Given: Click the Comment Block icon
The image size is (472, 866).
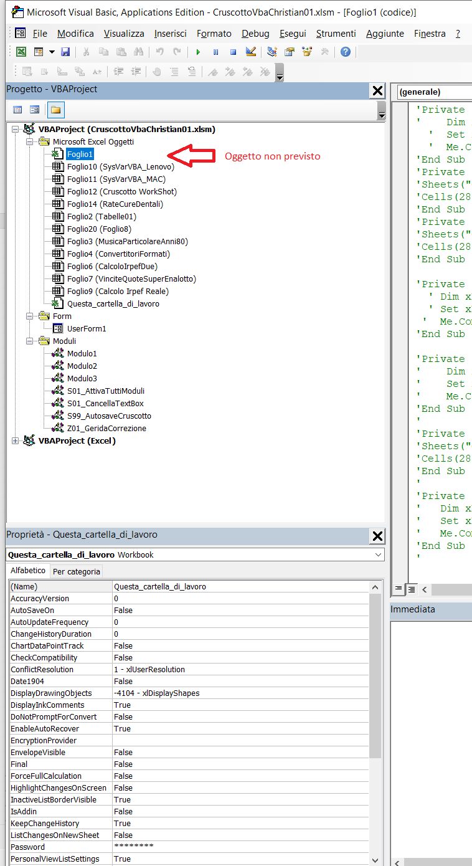Looking at the screenshot, I should [174, 72].
